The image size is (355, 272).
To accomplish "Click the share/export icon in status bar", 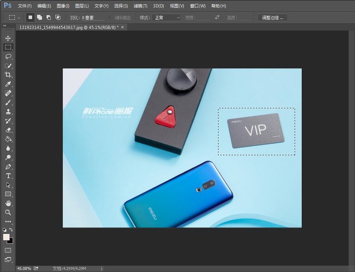I will click(x=36, y=268).
